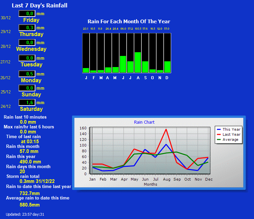This screenshot has width=254, height=219.
Task: Click the date 25/12
Action: click(x=6, y=92)
